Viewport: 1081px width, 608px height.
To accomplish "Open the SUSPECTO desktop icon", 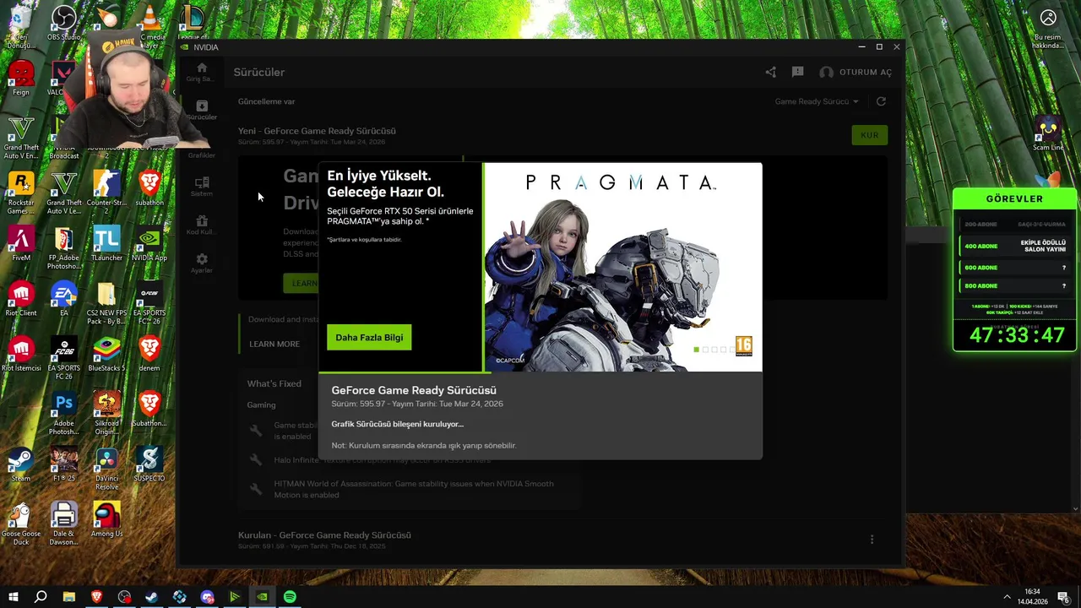I will tap(149, 464).
